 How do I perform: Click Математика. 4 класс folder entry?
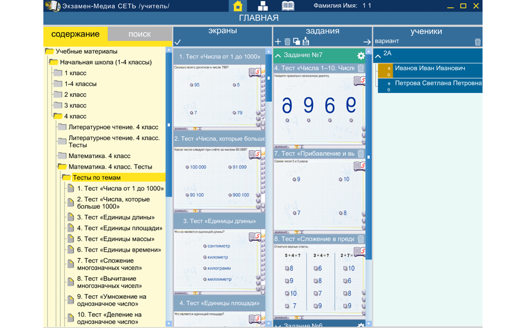point(100,156)
